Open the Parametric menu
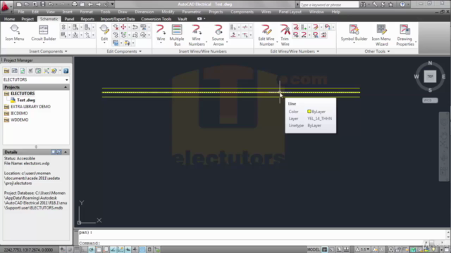451x253 pixels. (x=192, y=12)
